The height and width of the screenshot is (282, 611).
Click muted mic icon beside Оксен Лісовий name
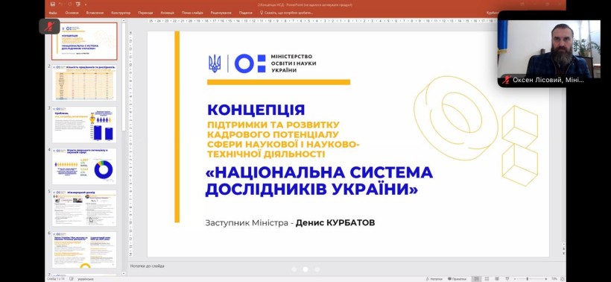coord(506,80)
